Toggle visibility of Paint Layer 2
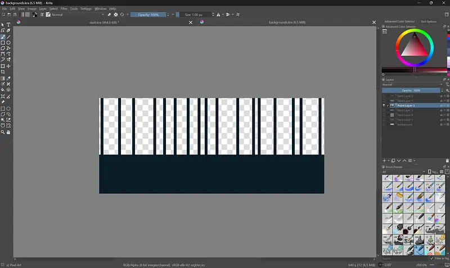 click(x=384, y=96)
